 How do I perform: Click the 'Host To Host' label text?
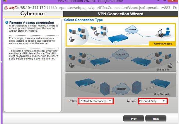161,94
